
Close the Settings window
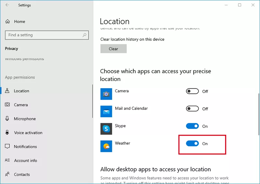tap(253, 5)
